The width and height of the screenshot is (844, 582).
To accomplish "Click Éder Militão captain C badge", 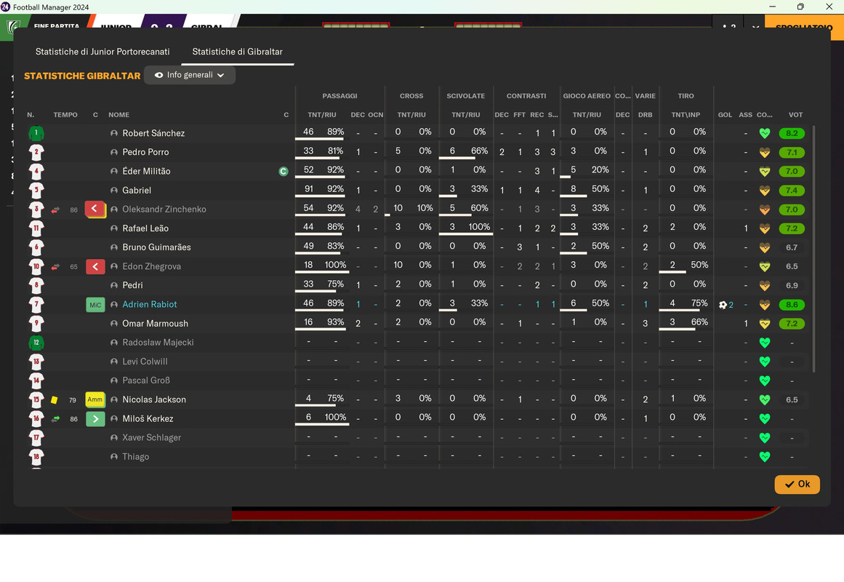I will coord(284,172).
